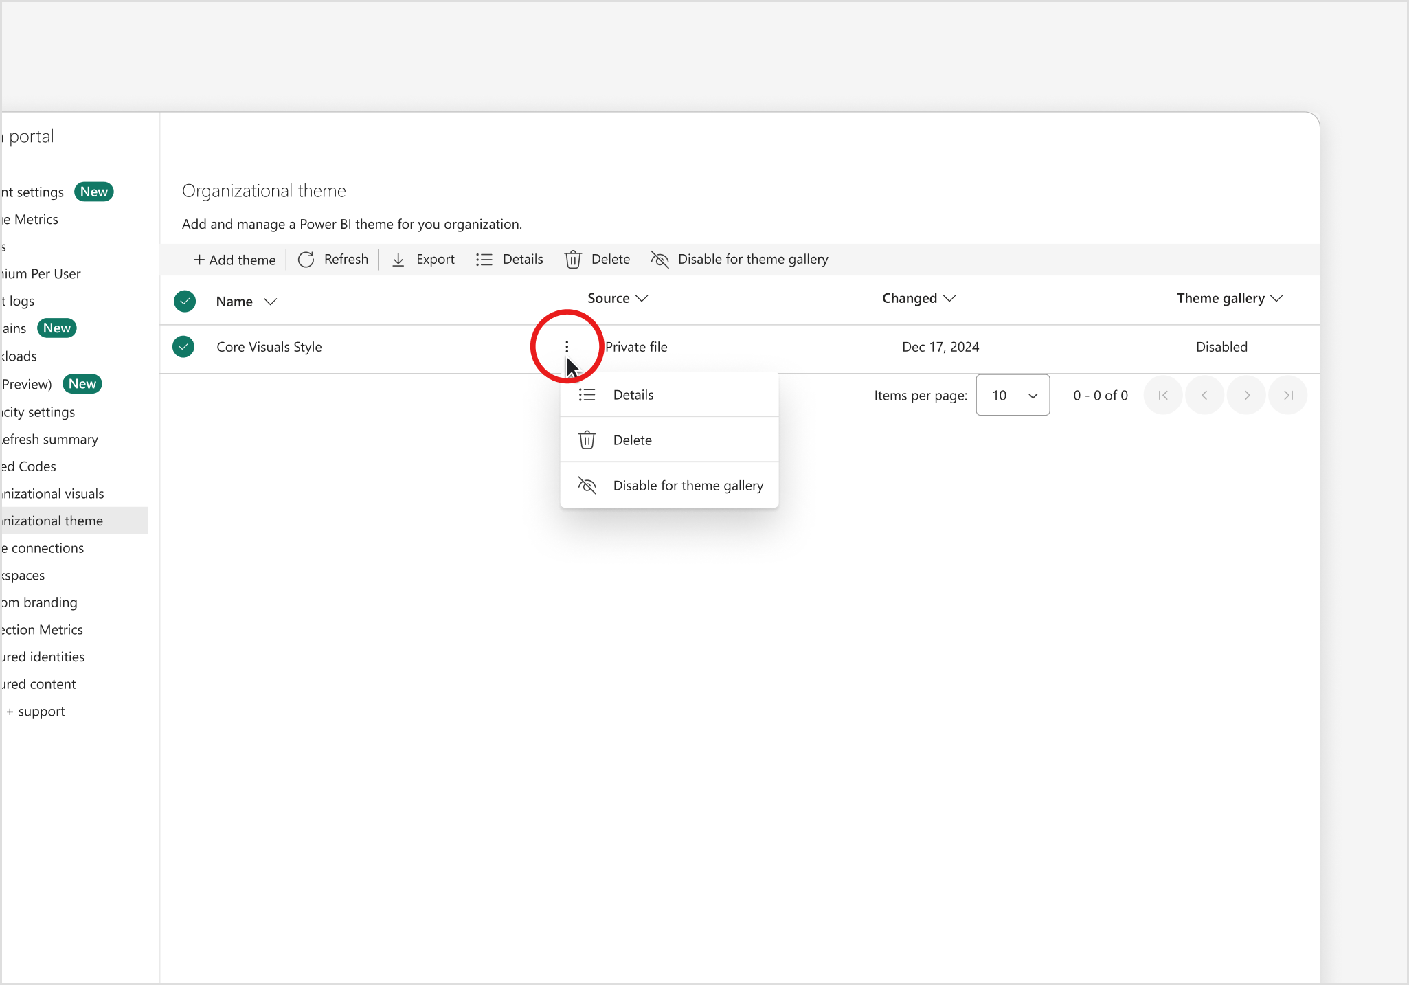Go to the next page arrow
The width and height of the screenshot is (1409, 985).
coord(1247,395)
